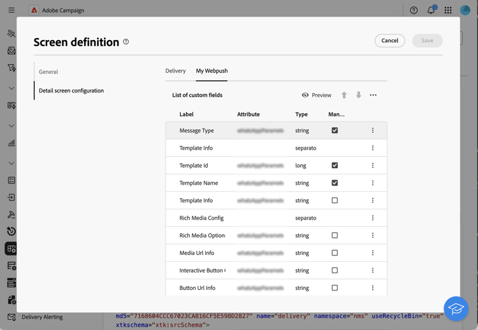Open row menu for Message Type

click(x=373, y=131)
